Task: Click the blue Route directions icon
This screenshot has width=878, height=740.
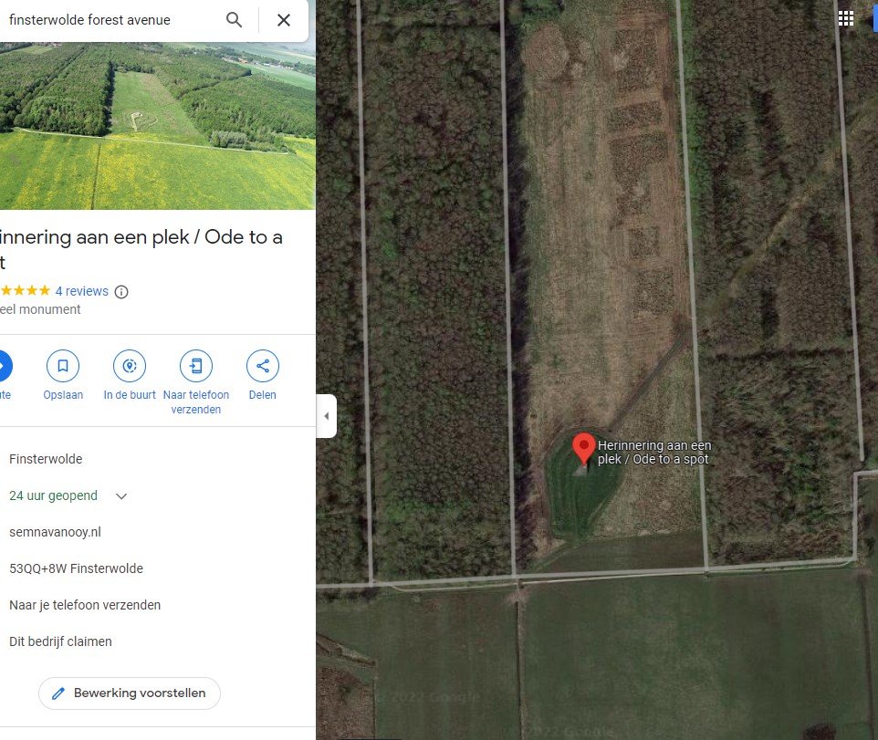Action: click(x=4, y=366)
